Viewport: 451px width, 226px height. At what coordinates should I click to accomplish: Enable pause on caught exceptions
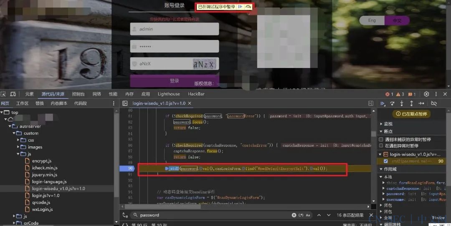pyautogui.click(x=381, y=146)
